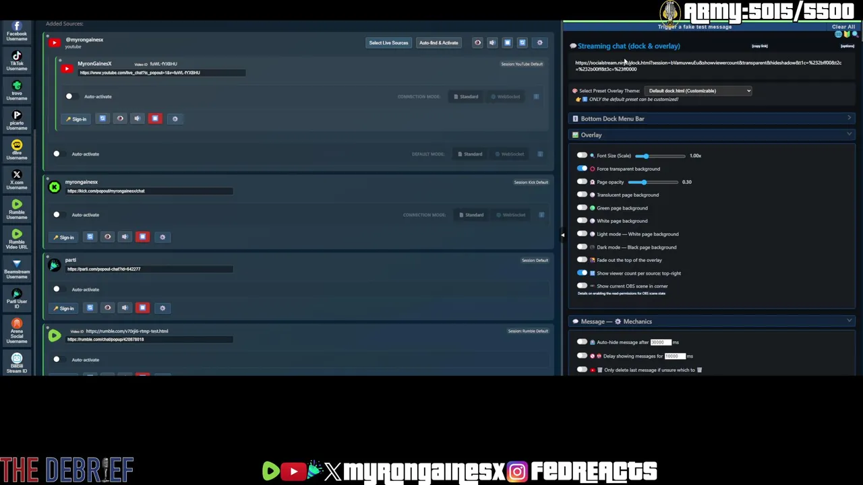The image size is (863, 485).
Task: Enable Translucent page background
Action: coord(582,195)
